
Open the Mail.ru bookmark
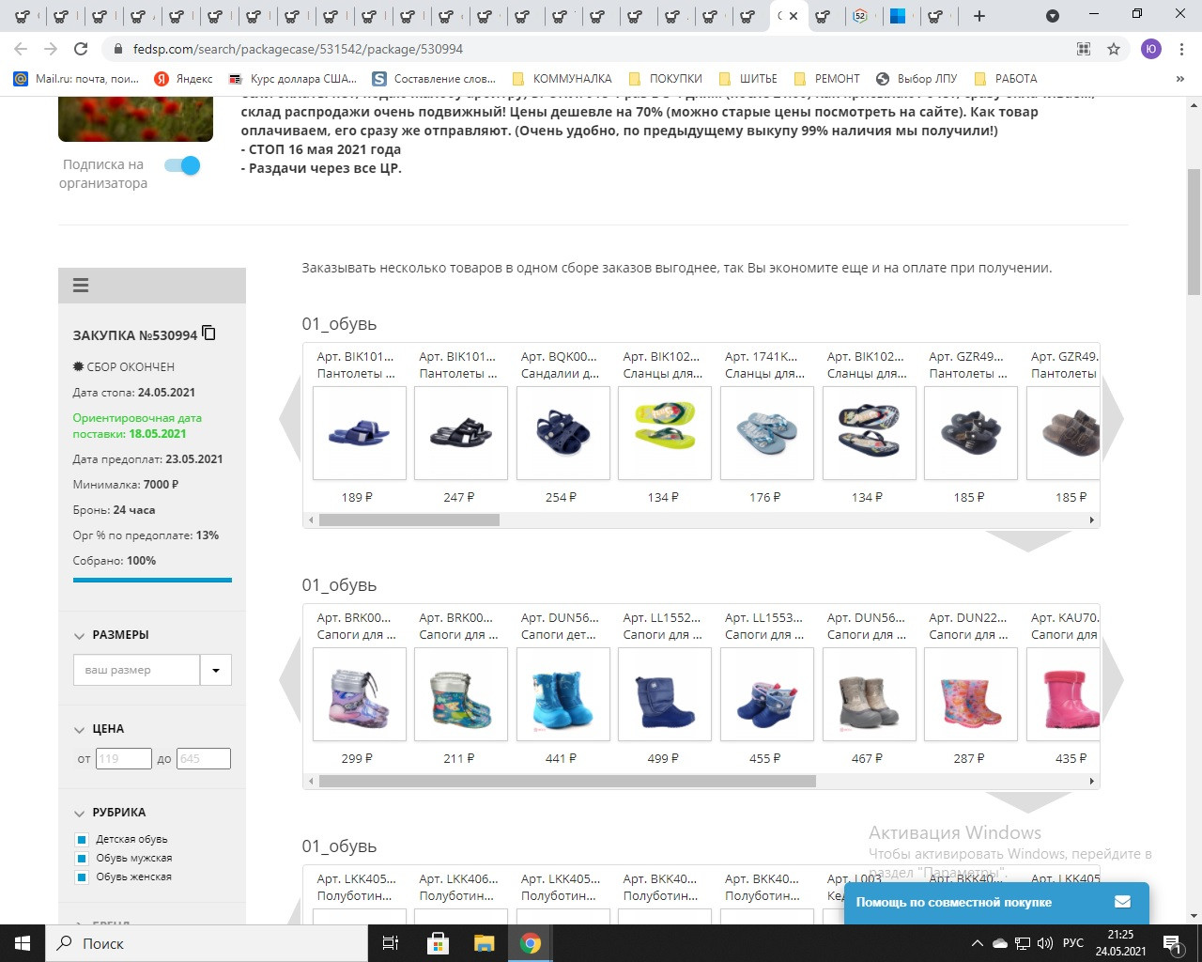(x=76, y=79)
